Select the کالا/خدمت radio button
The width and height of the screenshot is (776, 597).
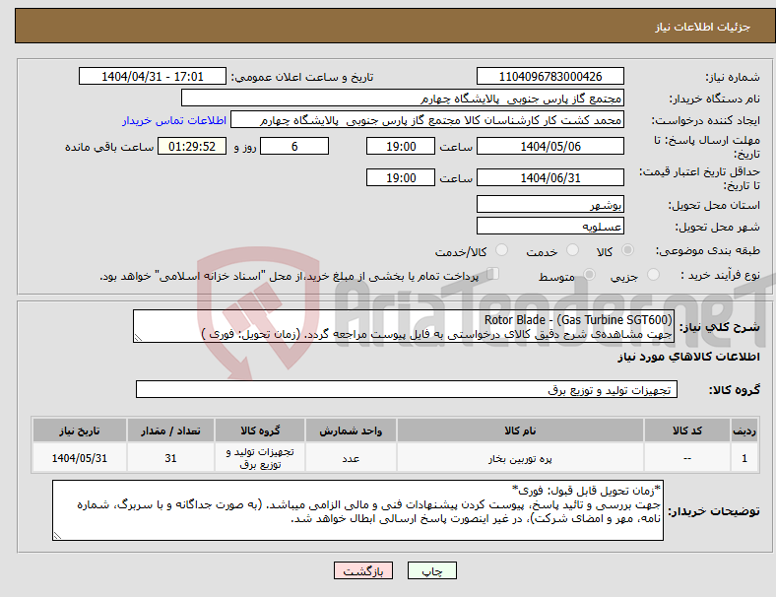pos(502,250)
